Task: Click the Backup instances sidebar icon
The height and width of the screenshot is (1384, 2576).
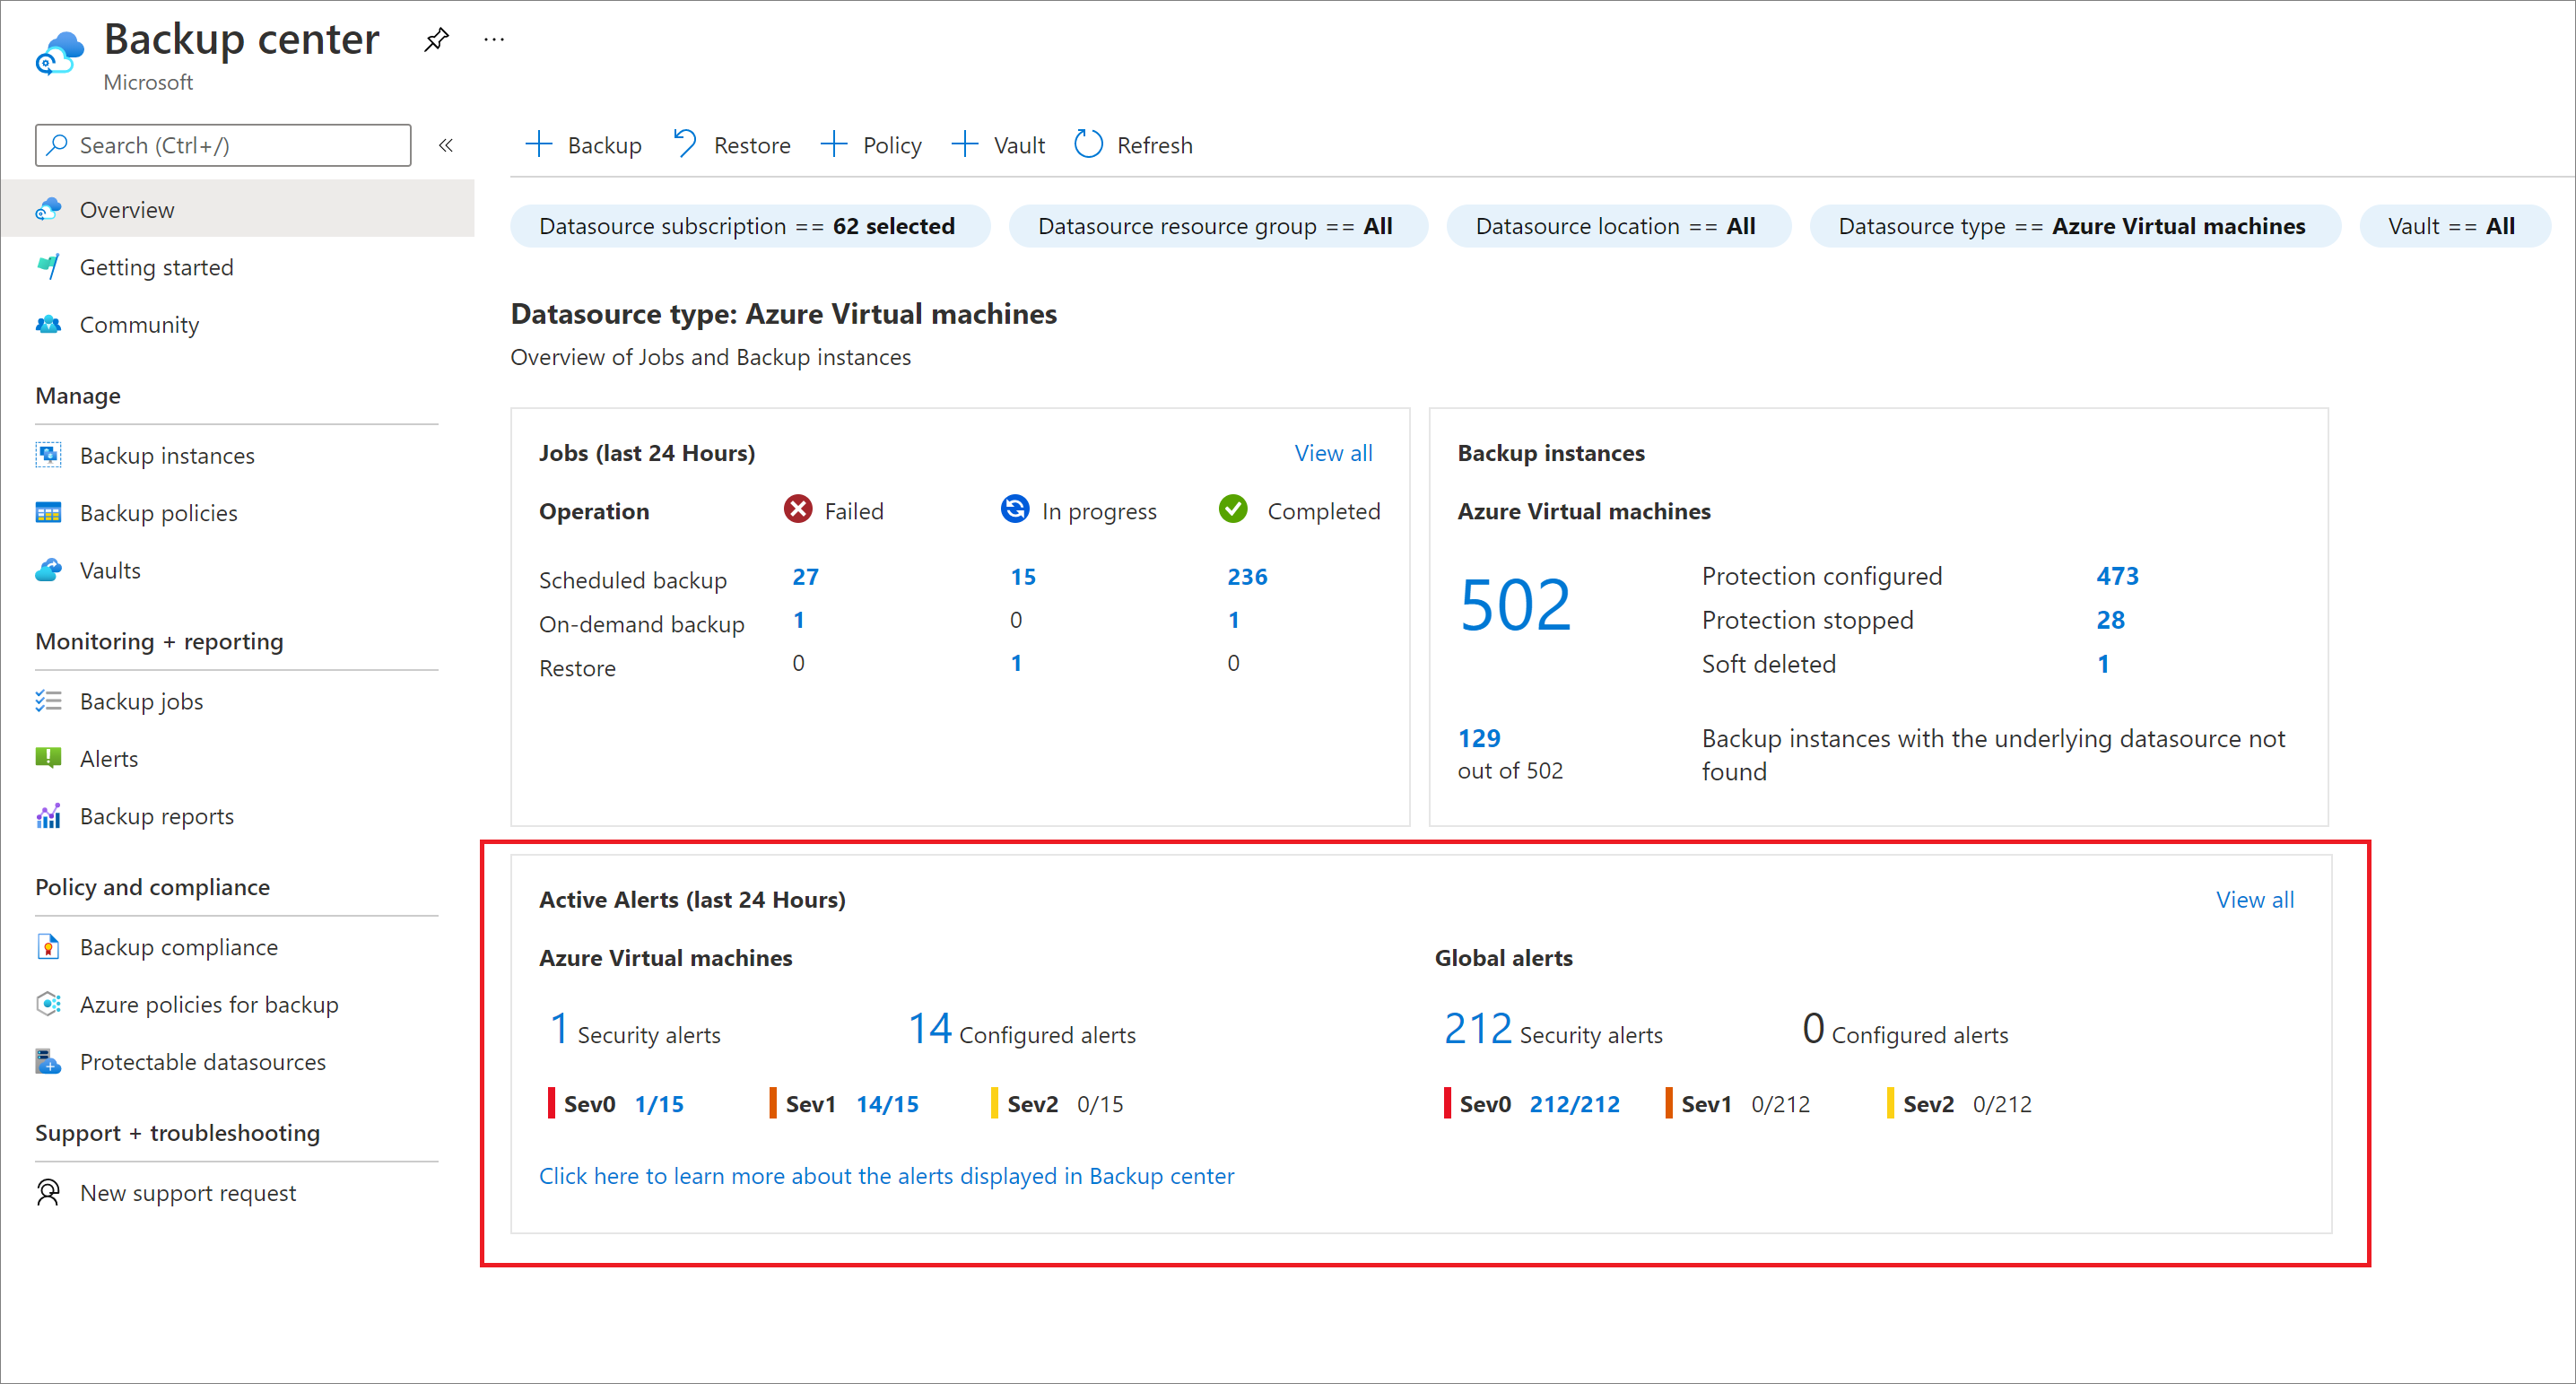Action: [49, 455]
